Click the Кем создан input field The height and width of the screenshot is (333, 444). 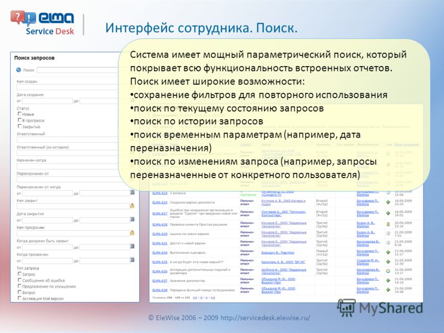pos(67,87)
